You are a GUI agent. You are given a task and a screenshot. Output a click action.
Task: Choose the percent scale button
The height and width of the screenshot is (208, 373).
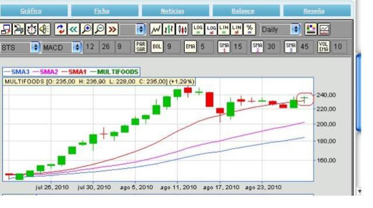pyautogui.click(x=249, y=29)
